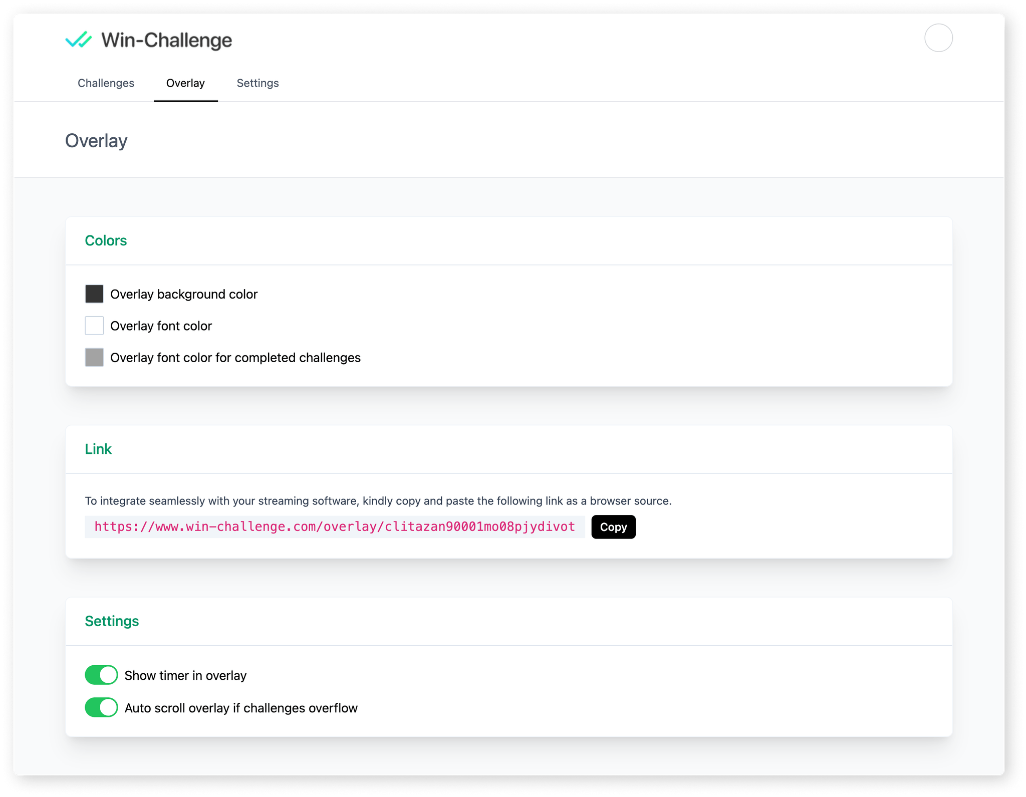Click the Settings section heading
The width and height of the screenshot is (1026, 797).
click(x=112, y=621)
